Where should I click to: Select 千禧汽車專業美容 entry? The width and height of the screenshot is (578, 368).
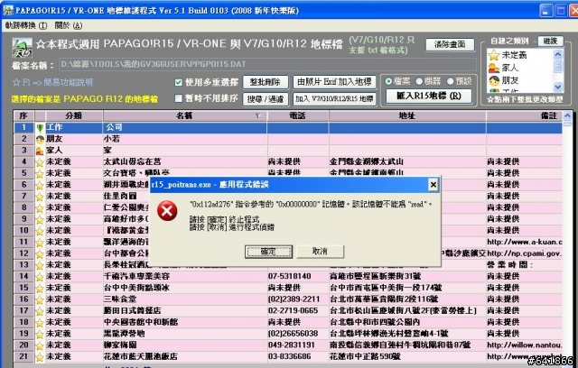pos(136,277)
